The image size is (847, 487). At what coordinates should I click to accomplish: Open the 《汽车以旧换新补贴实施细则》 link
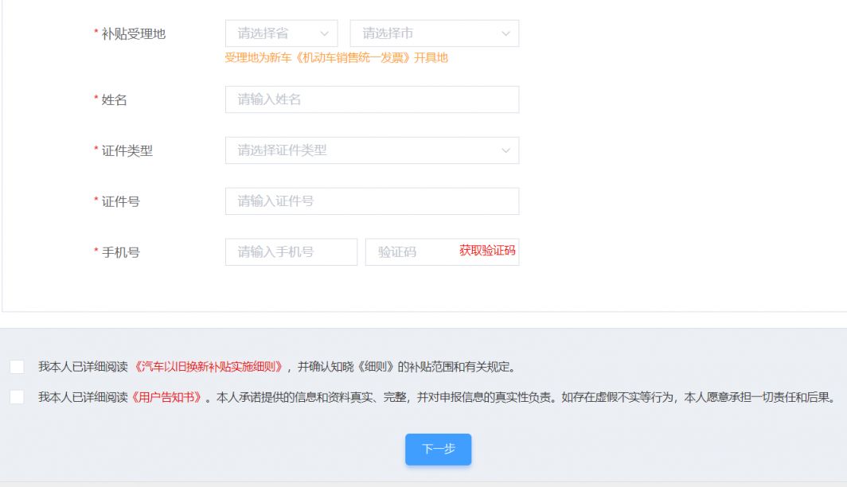tap(209, 367)
